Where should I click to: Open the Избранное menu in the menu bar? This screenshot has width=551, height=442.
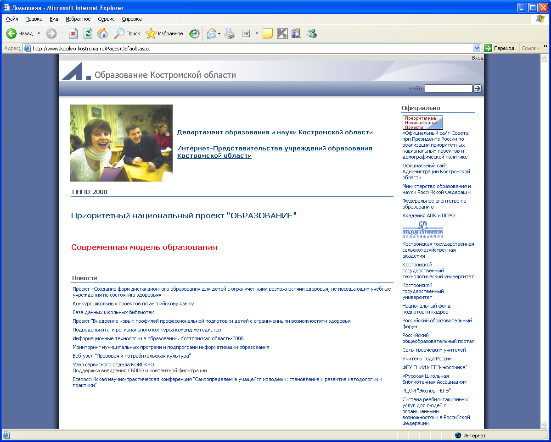click(78, 19)
